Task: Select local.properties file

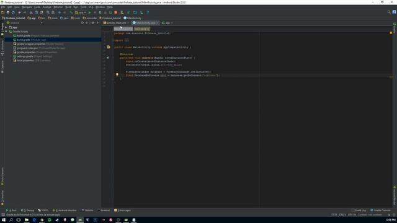Action: click(x=32, y=61)
